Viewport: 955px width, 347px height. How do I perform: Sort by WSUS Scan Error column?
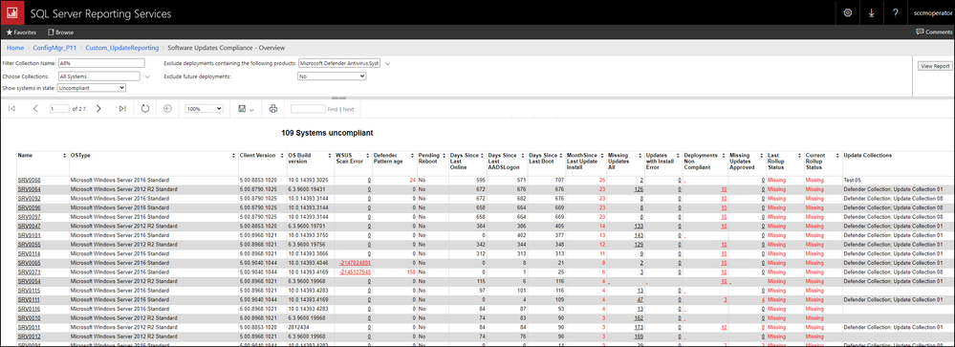368,156
